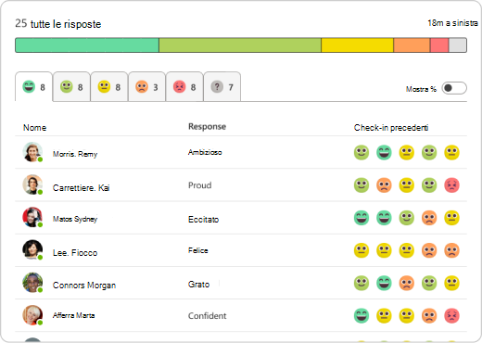
Task: Click the teal segment of the response bar
Action: pos(87,45)
